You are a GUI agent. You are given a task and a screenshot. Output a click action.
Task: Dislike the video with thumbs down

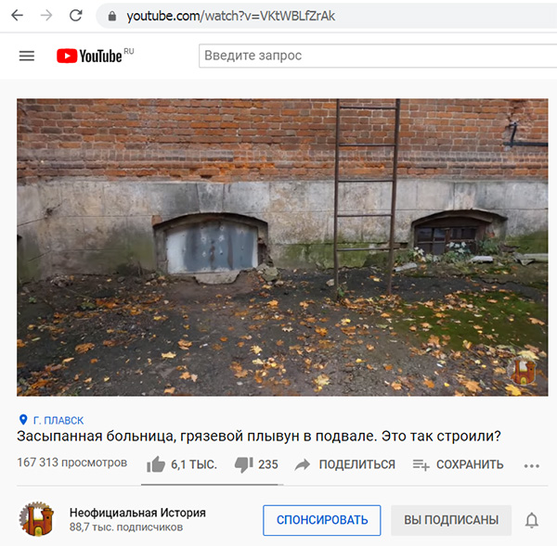243,464
